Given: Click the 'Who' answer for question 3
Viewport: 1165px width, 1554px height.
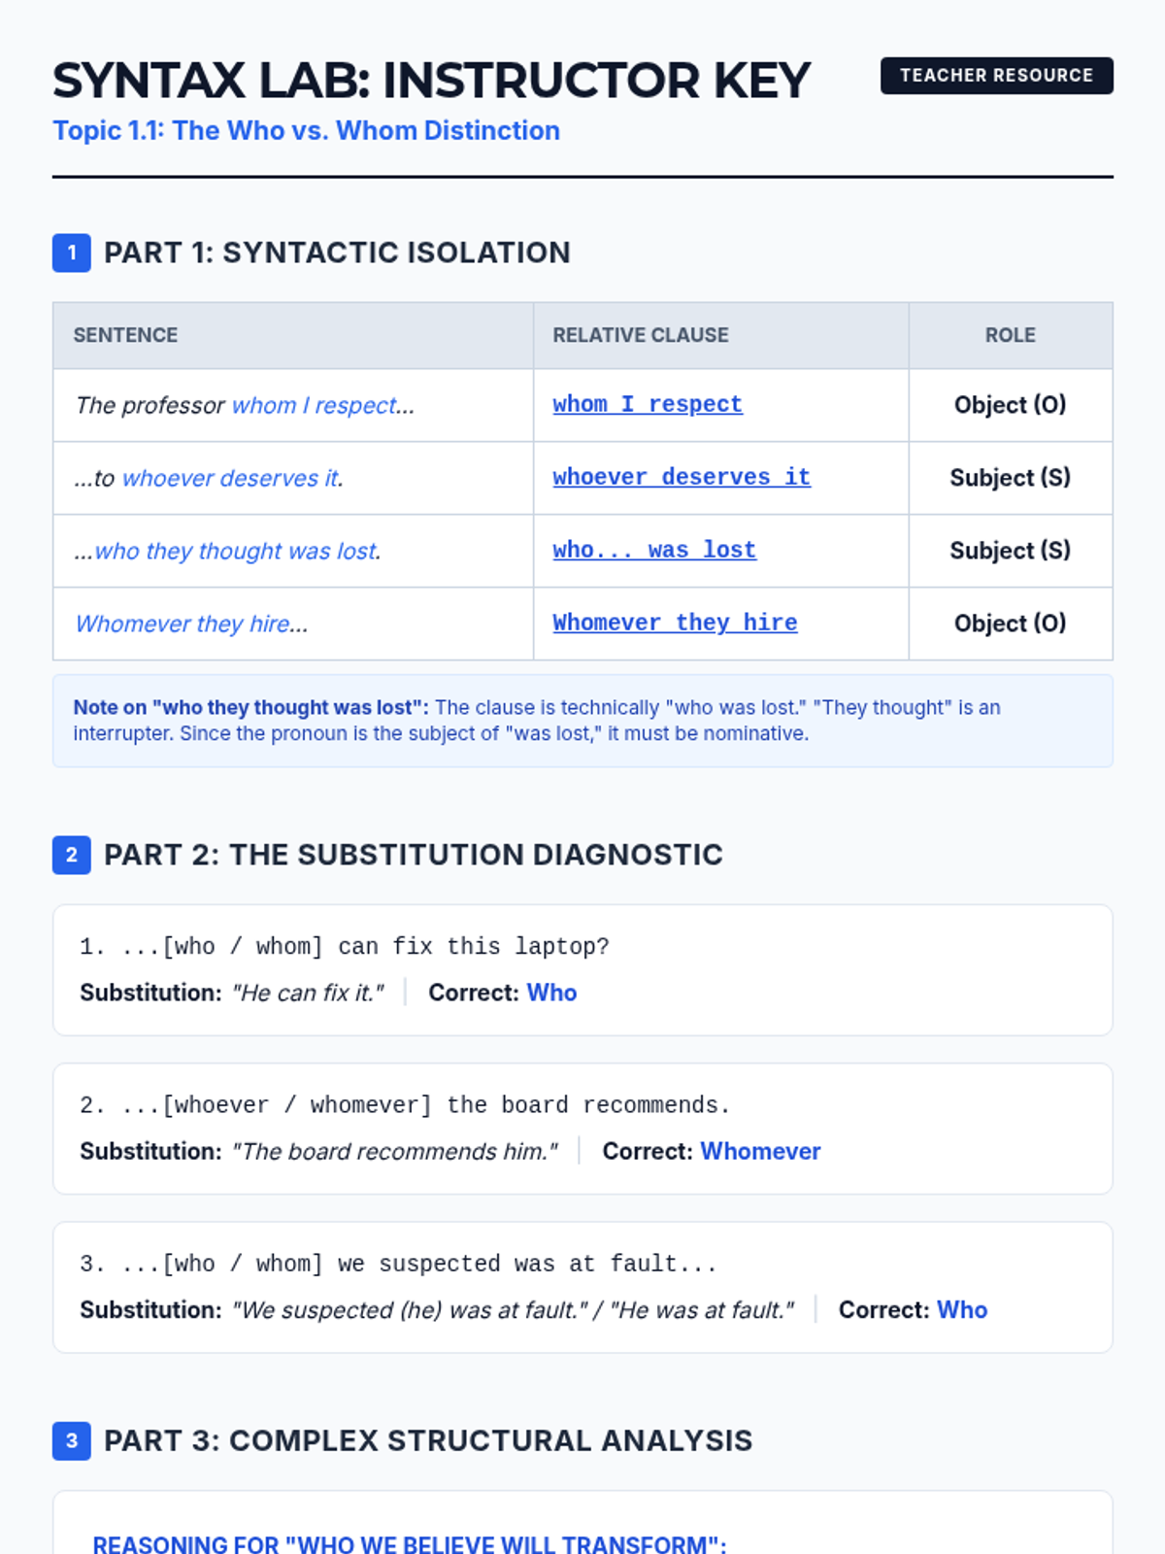Looking at the screenshot, I should coord(961,1309).
